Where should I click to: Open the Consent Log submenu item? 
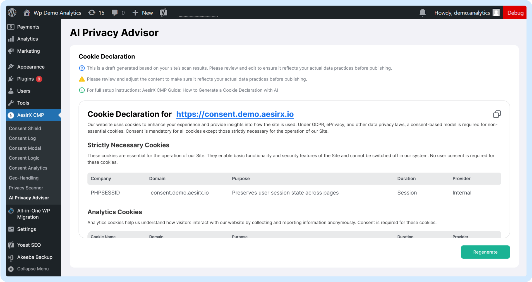click(22, 138)
